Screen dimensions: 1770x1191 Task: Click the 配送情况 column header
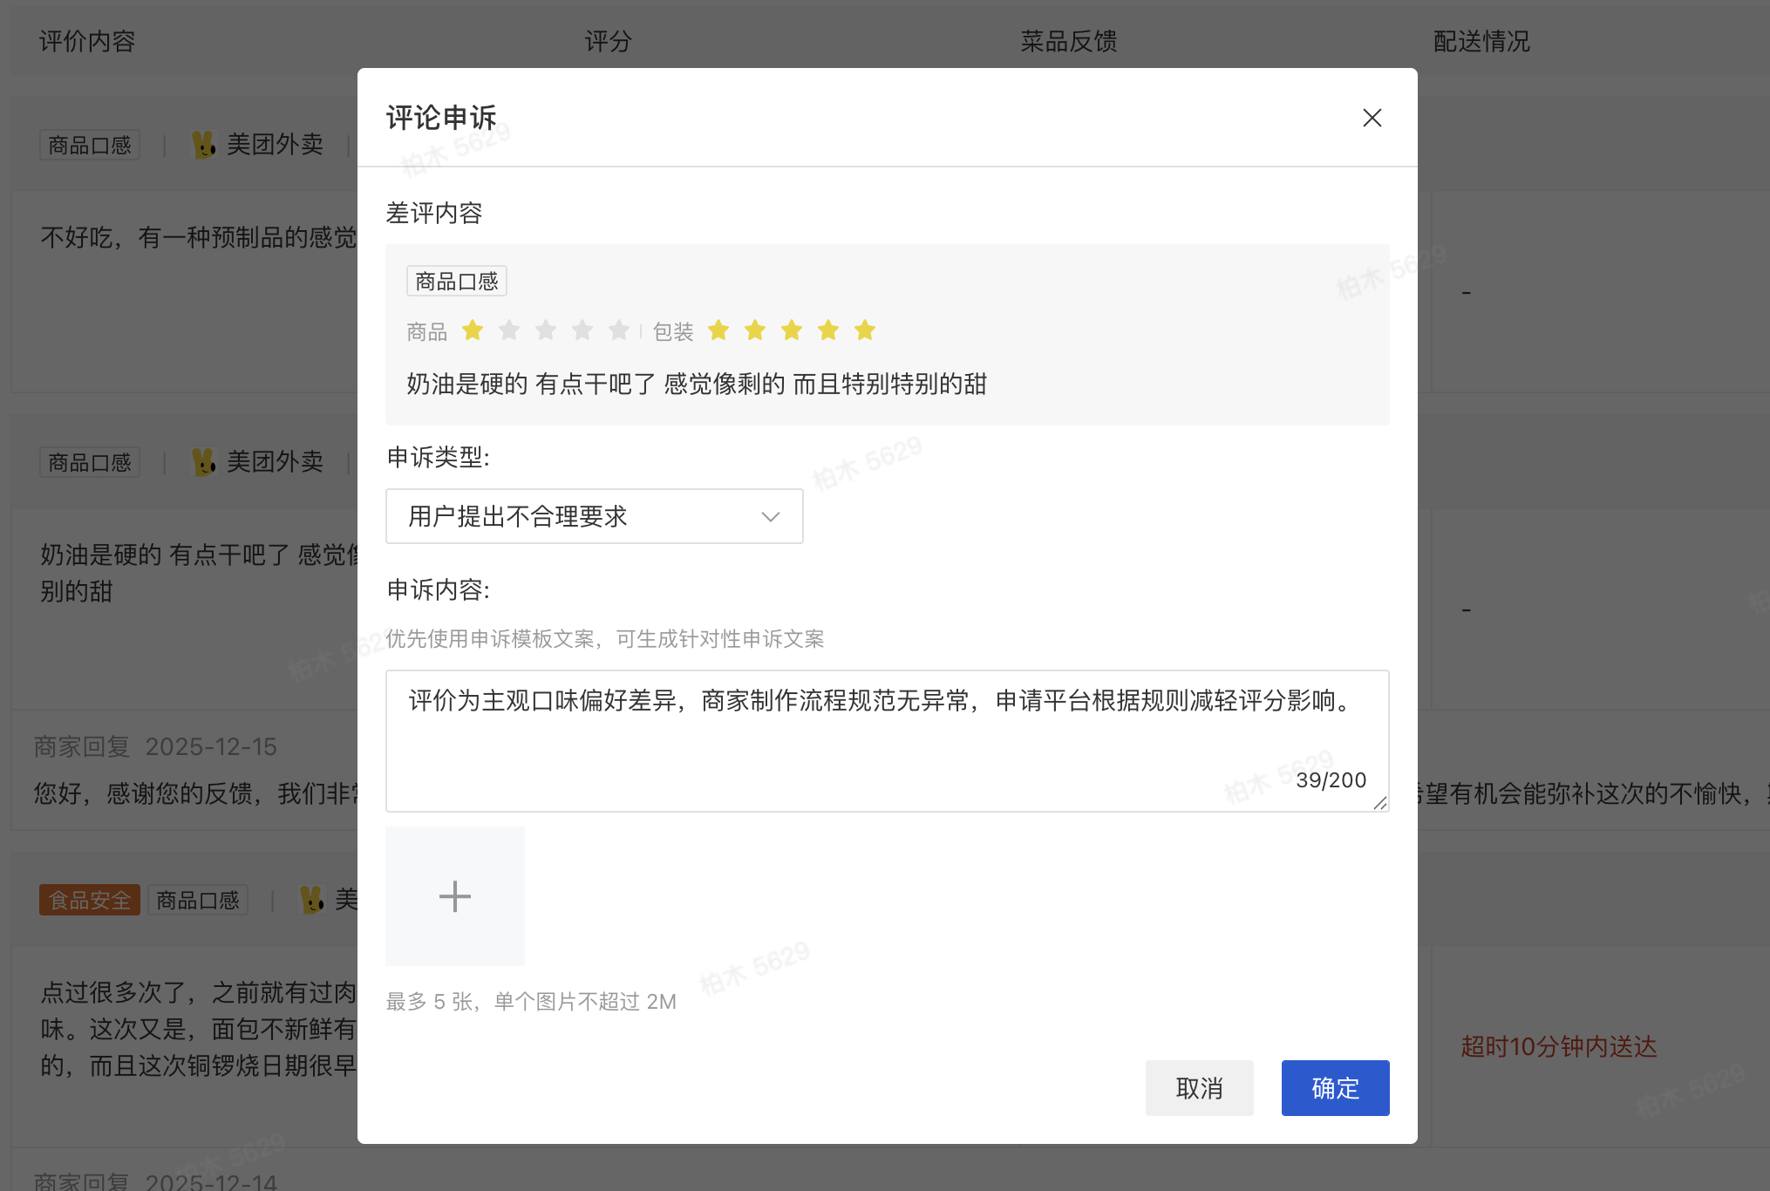[x=1480, y=40]
